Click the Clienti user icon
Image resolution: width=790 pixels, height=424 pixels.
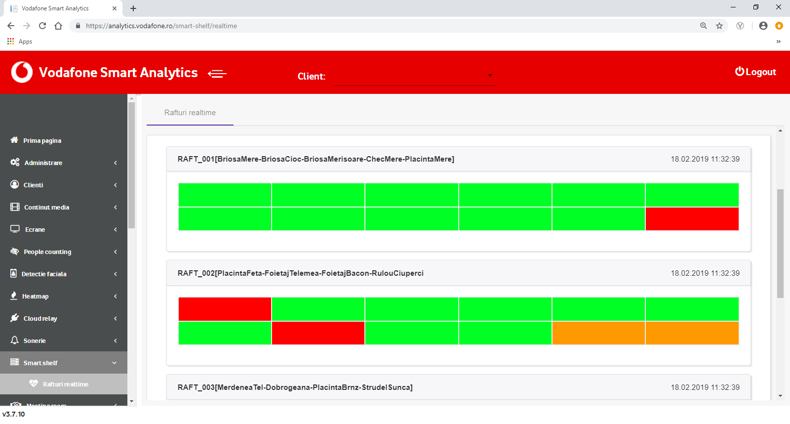(15, 184)
